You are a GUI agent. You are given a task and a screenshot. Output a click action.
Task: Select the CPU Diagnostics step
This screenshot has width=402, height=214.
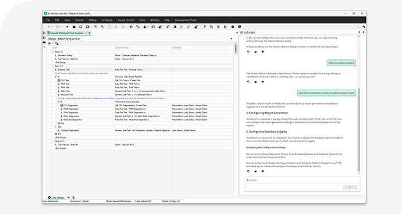(69, 105)
